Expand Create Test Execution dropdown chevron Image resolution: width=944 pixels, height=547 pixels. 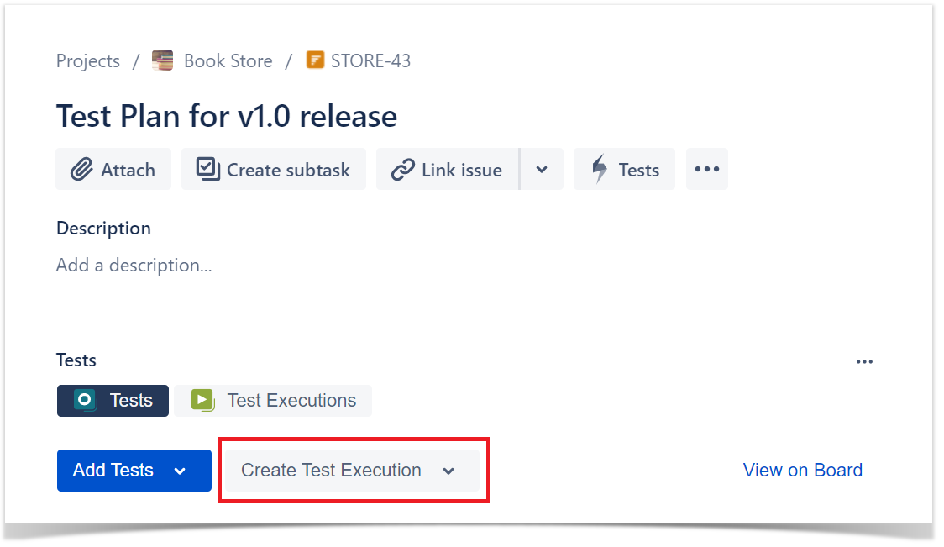(x=448, y=471)
